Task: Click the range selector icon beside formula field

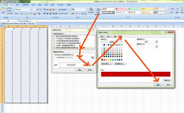Action: point(93,57)
